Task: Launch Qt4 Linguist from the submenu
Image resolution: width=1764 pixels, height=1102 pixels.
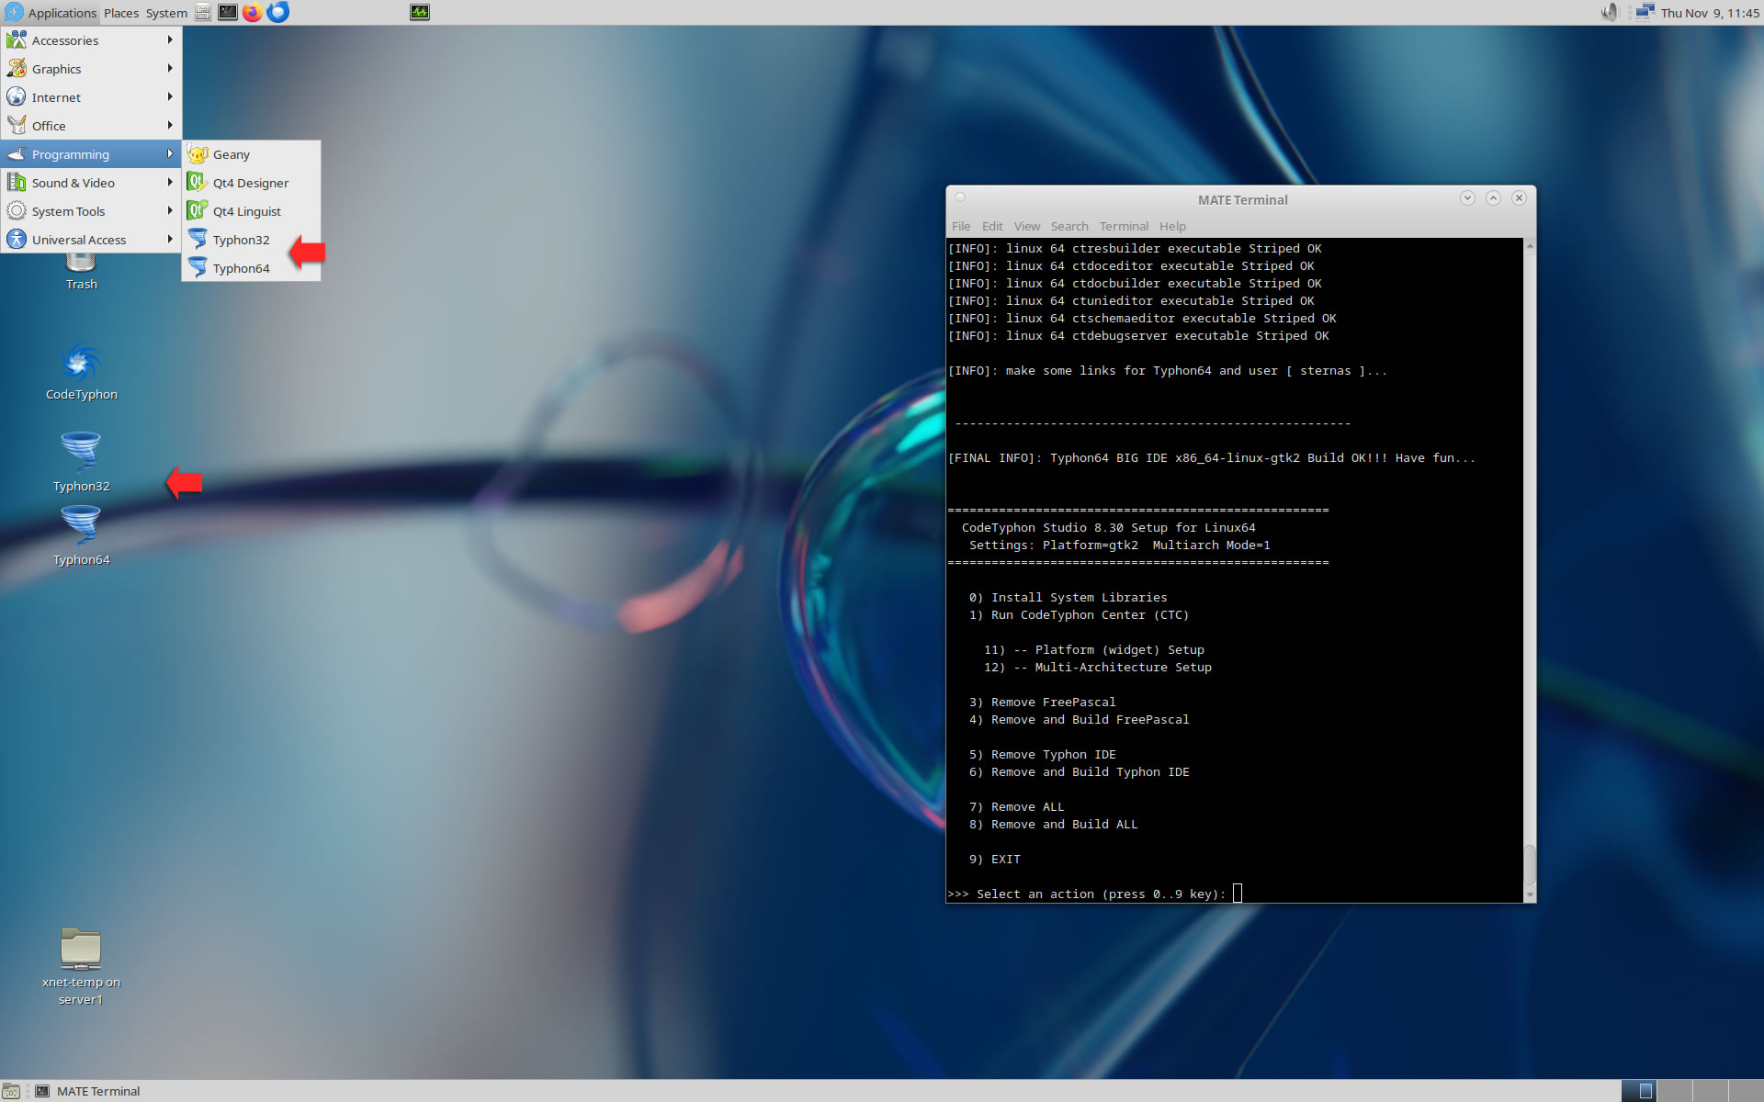Action: (251, 211)
